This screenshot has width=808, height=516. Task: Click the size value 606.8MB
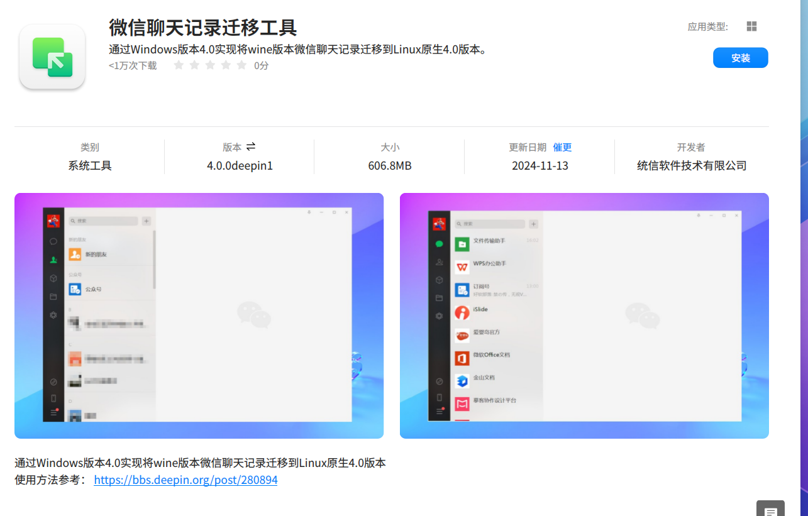point(390,166)
